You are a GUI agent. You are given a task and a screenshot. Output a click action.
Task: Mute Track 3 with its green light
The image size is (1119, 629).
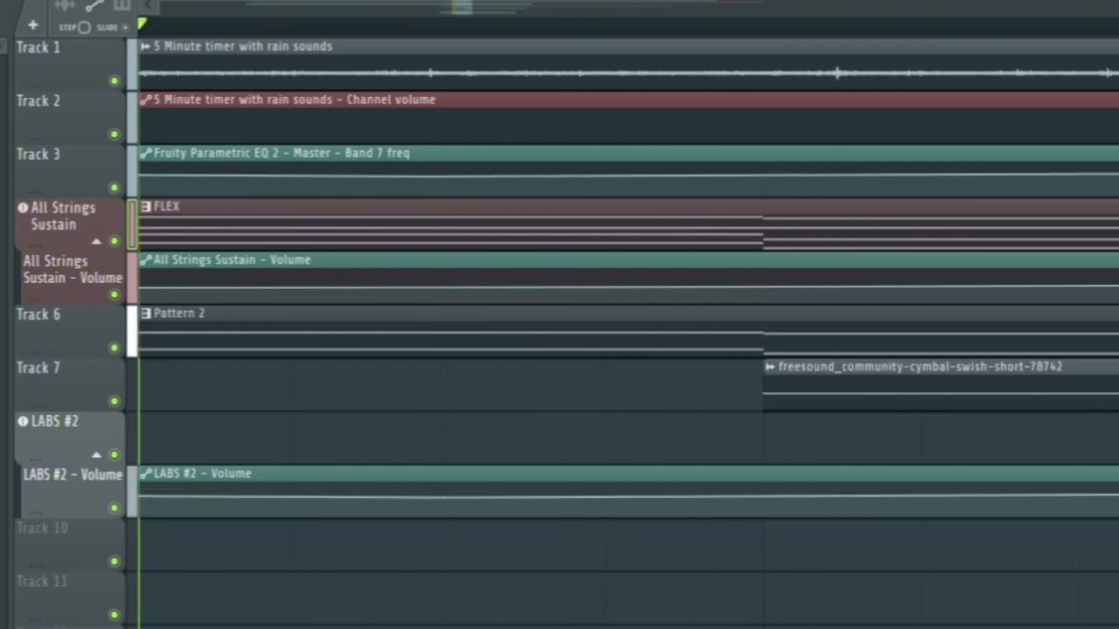(x=114, y=188)
